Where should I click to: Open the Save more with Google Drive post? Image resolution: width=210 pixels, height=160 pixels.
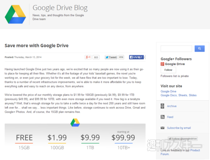[36, 45]
